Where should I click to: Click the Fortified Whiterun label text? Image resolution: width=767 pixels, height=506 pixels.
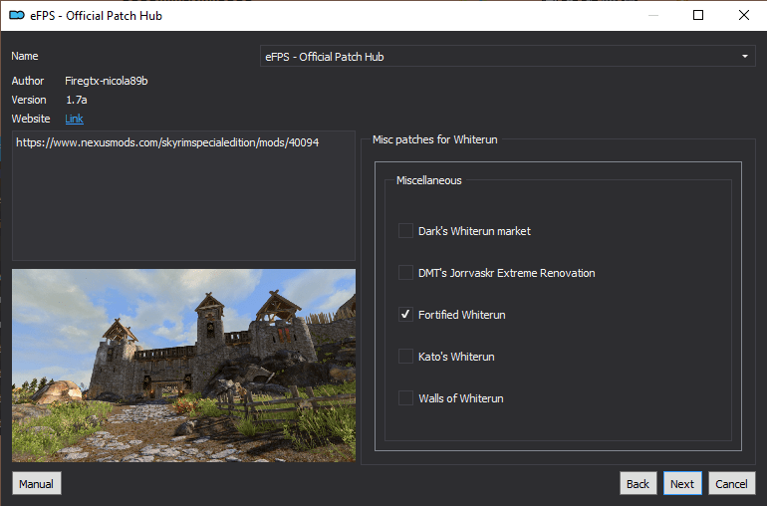(x=462, y=315)
